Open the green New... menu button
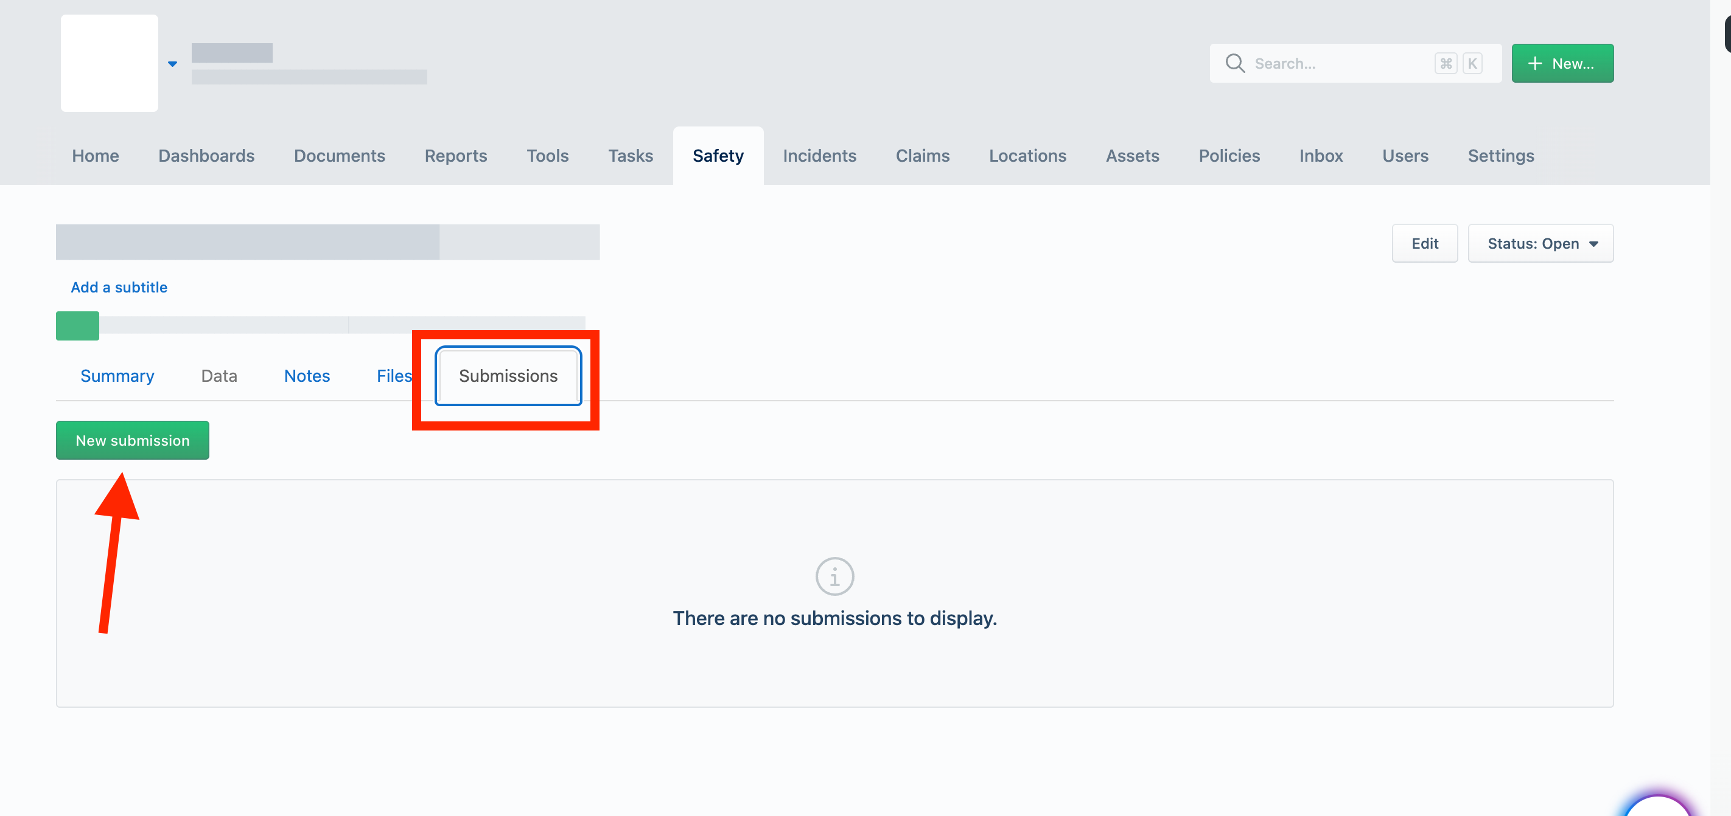This screenshot has height=816, width=1731. click(1562, 63)
